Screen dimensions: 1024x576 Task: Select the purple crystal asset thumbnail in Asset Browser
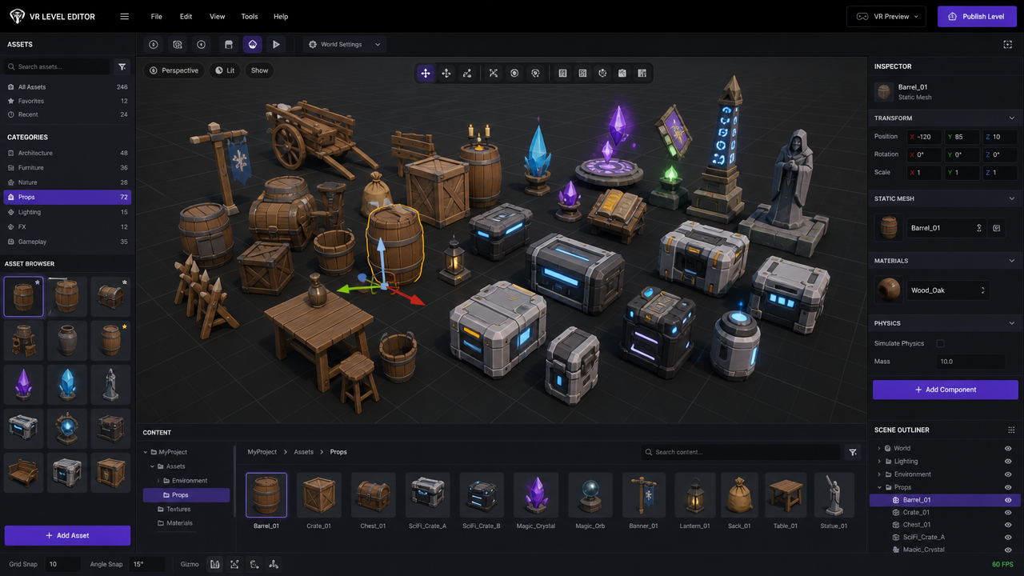coord(24,385)
